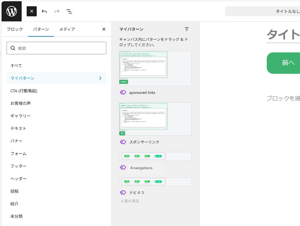This screenshot has height=226, width=300.
Task: Expand the マイパターン category chevron
Action: [x=100, y=78]
